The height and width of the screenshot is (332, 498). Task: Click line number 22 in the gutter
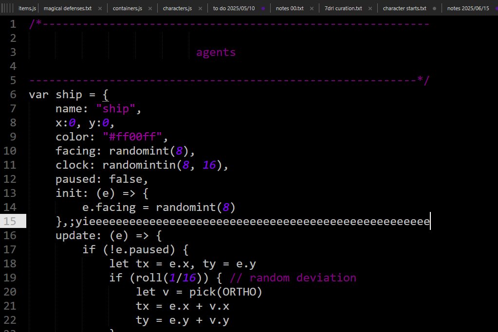(10, 320)
